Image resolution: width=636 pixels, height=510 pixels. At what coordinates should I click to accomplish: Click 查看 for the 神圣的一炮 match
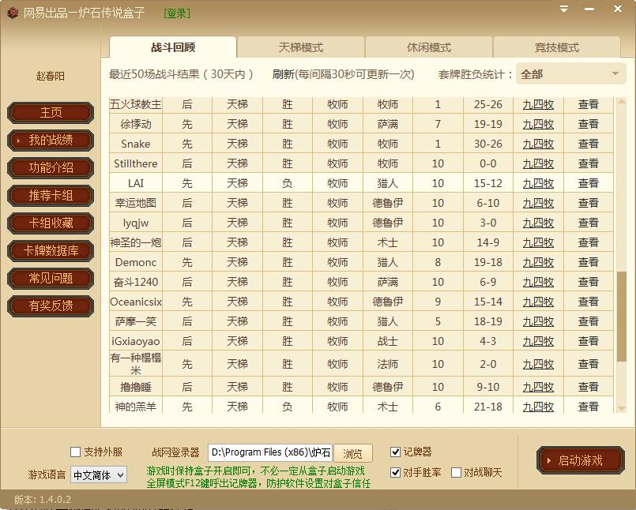[x=588, y=242]
